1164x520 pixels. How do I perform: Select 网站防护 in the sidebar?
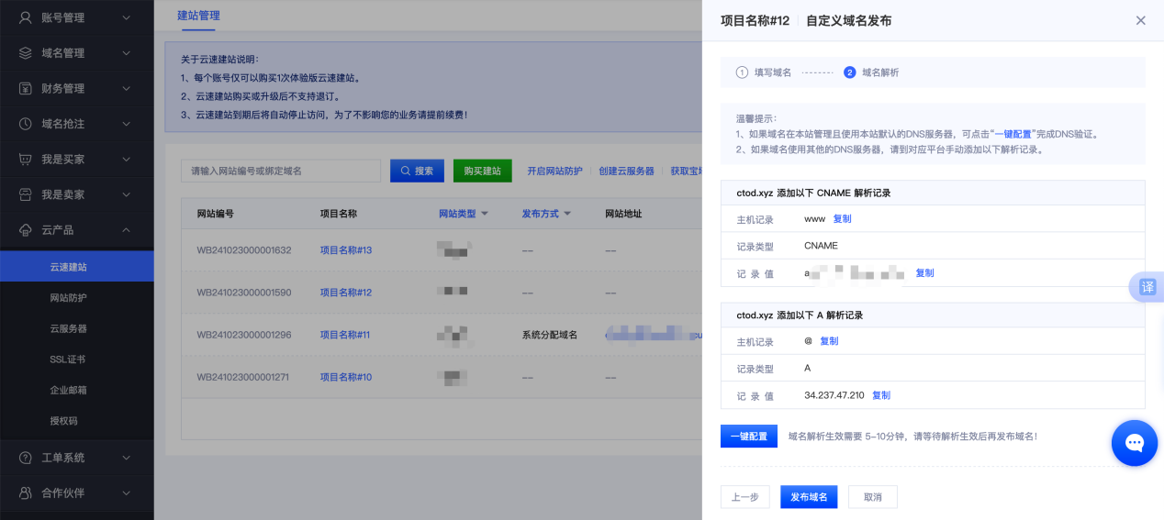pyautogui.click(x=69, y=298)
